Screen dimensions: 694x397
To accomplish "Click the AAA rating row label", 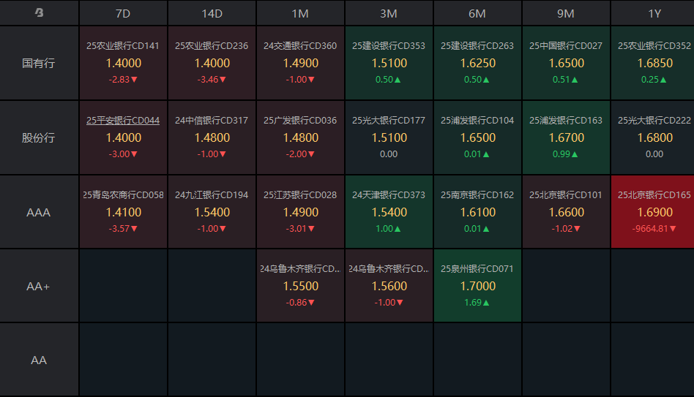I will 39,212.
